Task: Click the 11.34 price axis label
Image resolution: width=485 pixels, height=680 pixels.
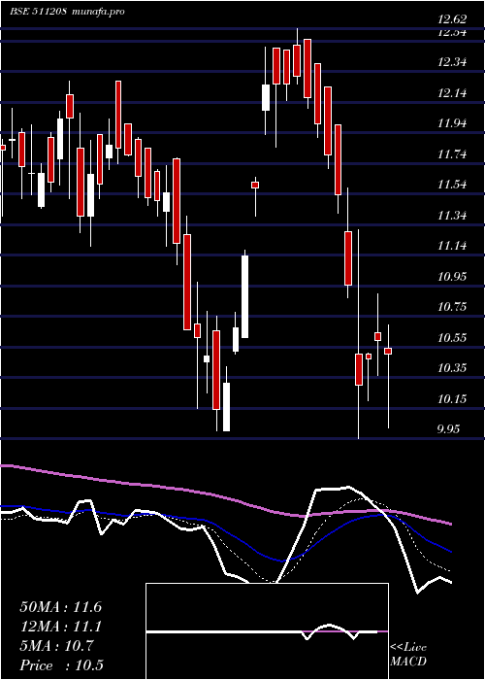Action: click(x=452, y=215)
